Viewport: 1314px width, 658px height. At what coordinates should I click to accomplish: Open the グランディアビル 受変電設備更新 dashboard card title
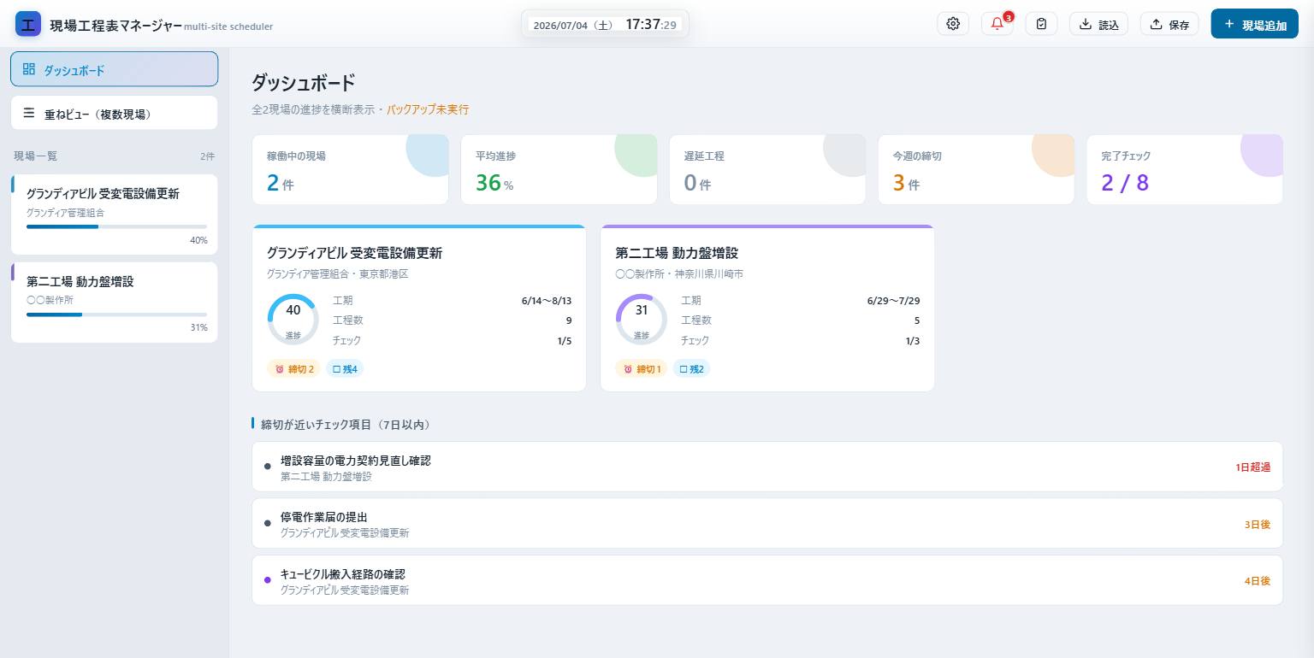pyautogui.click(x=354, y=253)
